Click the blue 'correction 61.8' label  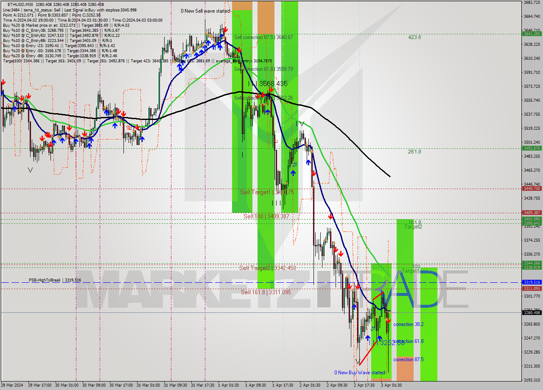click(408, 341)
